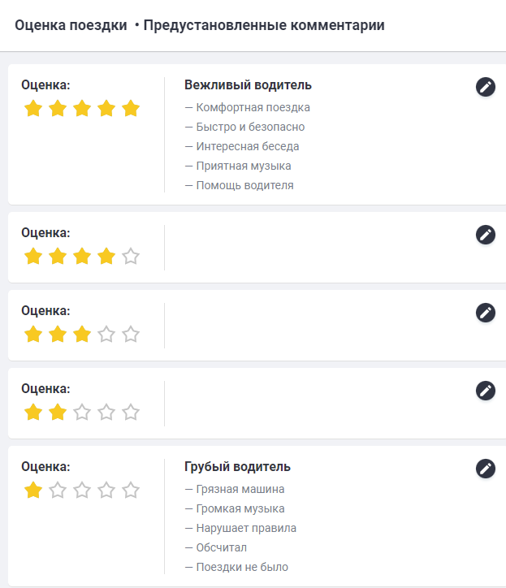Select the 'Комфортная поездка' comment
Screen dimensions: 506x588
253,107
